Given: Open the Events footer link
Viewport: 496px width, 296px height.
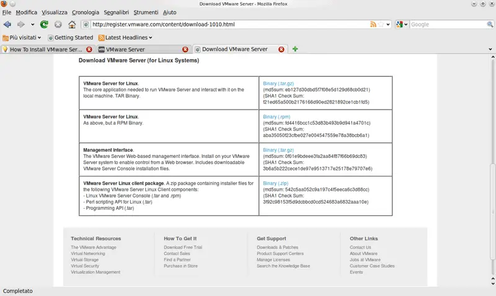Looking at the screenshot, I should coord(356,272).
